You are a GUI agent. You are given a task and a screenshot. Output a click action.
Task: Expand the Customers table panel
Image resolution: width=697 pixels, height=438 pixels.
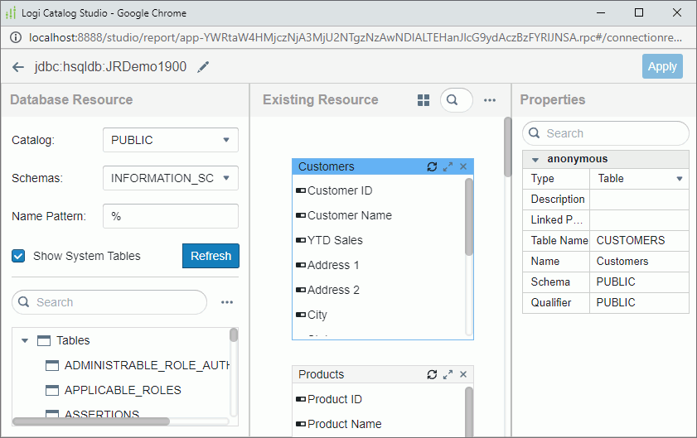pyautogui.click(x=448, y=166)
